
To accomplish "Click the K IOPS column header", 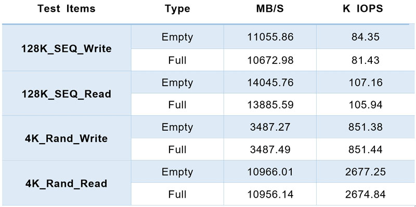I will click(363, 9).
